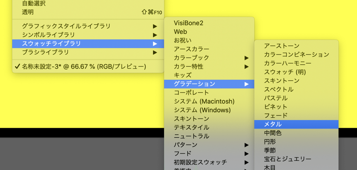
Task: Open グラデーション submenu
Action: pos(209,84)
